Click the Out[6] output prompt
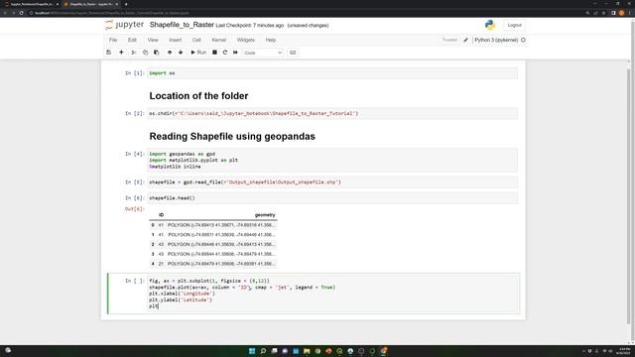635x357 pixels. click(134, 209)
